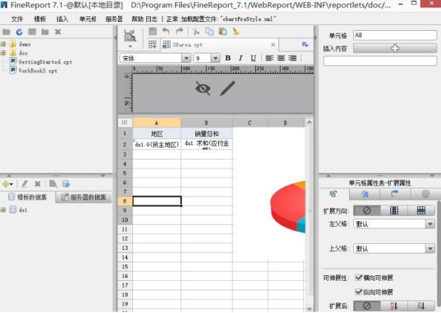Image resolution: width=441 pixels, height=313 pixels.
Task: Open the 左父格 dropdown
Action: click(430, 224)
